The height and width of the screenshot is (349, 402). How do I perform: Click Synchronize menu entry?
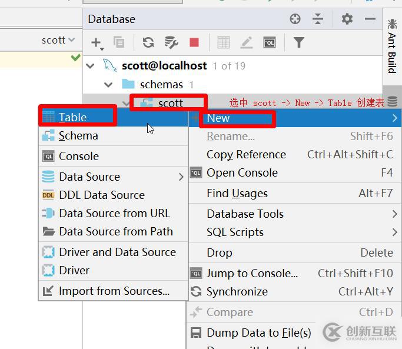[x=295, y=291]
